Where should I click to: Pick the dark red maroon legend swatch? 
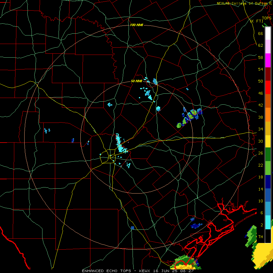pos(268,74)
